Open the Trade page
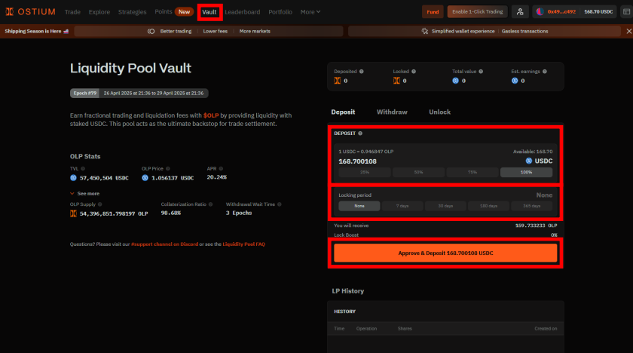This screenshot has height=353, width=633. tap(72, 12)
